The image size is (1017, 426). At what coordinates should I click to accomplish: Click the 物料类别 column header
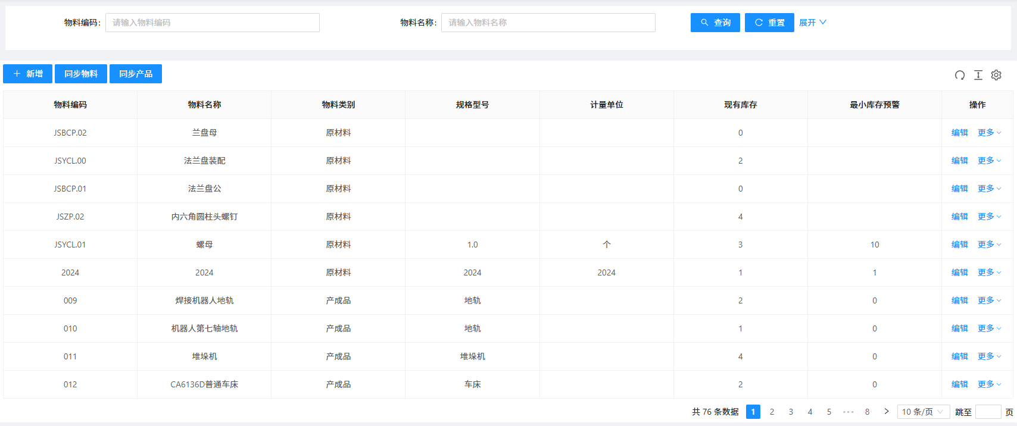338,105
